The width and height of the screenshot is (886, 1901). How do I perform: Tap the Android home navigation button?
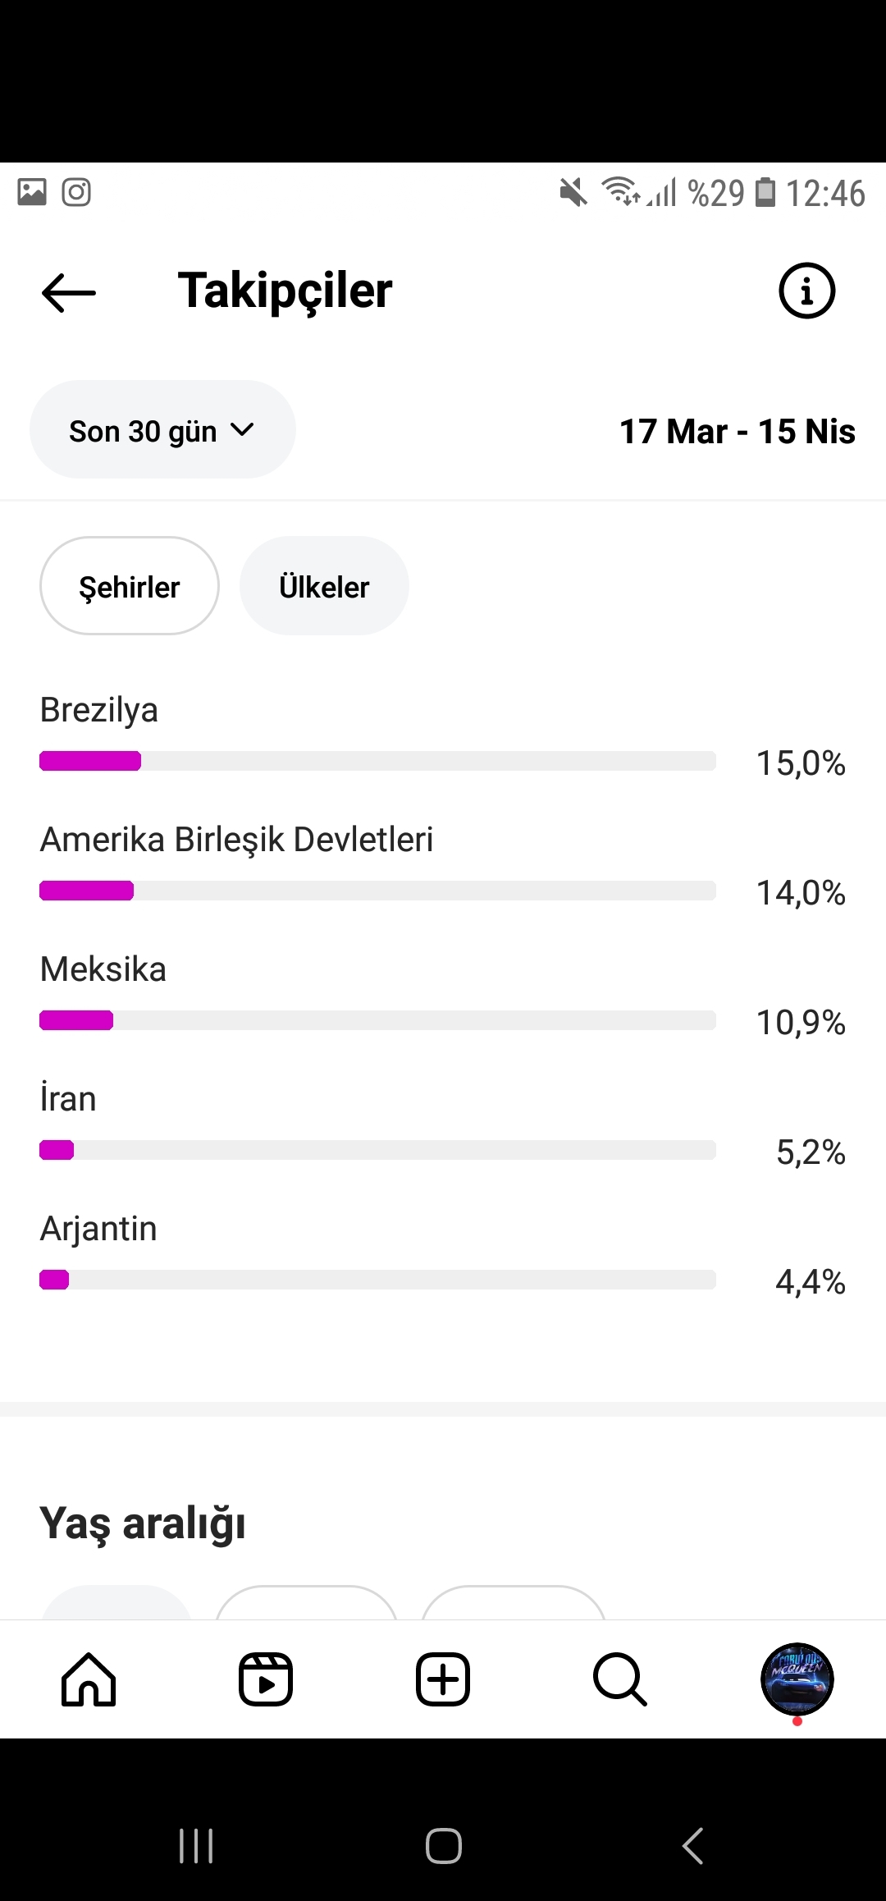point(443,1846)
